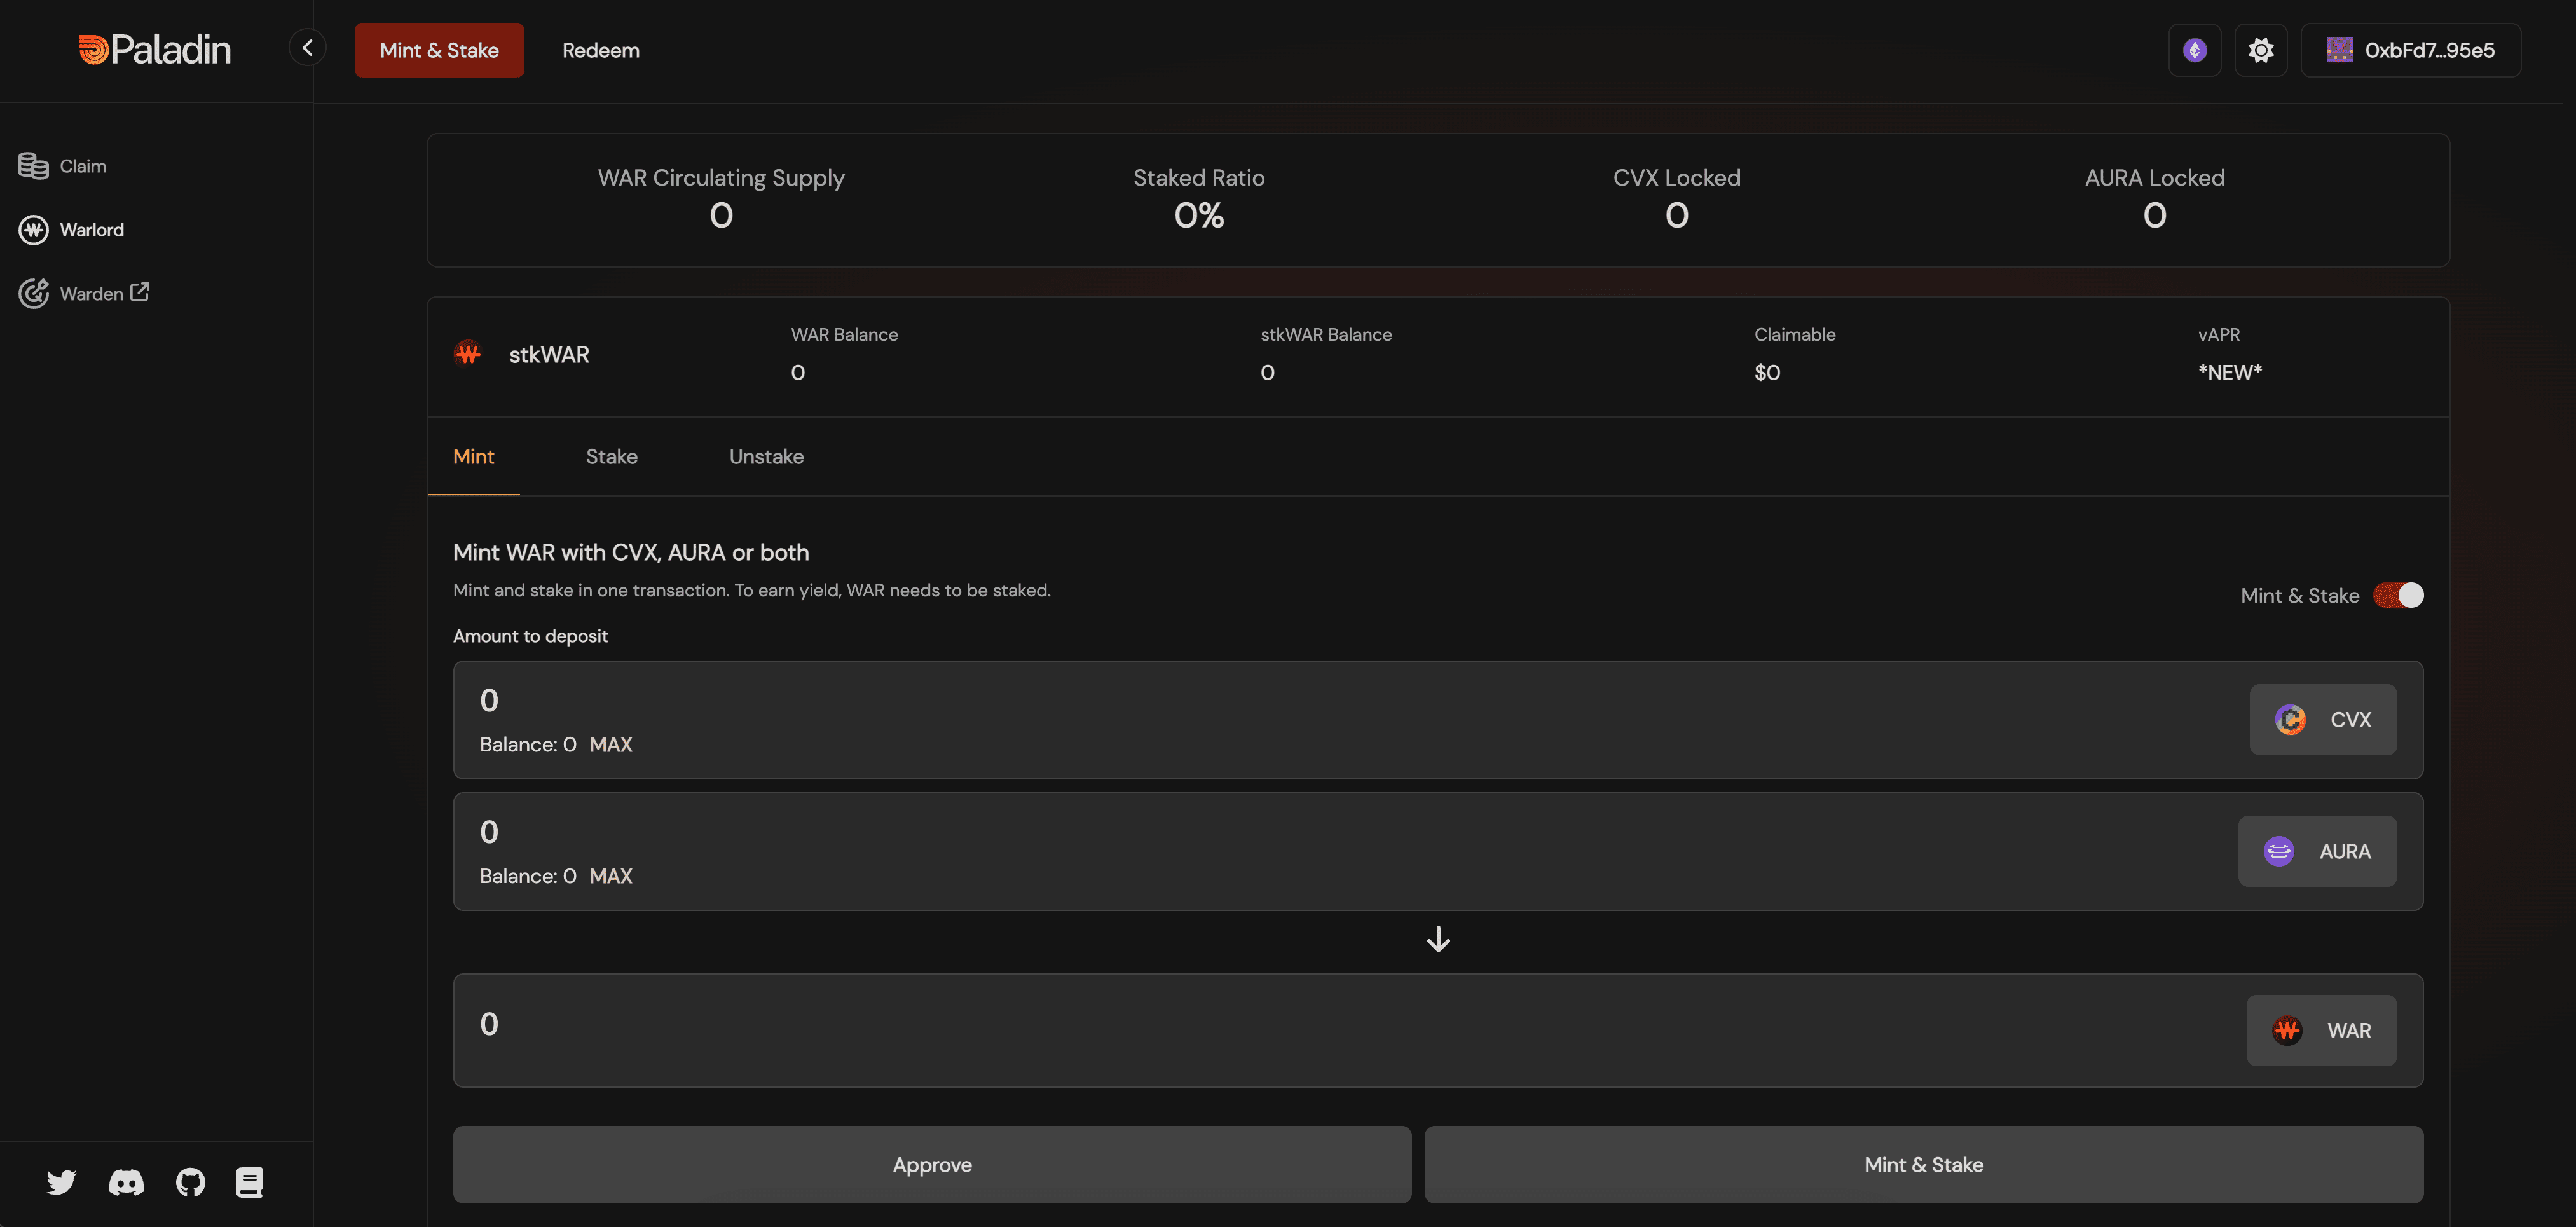Screen dimensions: 2576x1227
Task: Click the CVX token icon
Action: [2290, 719]
